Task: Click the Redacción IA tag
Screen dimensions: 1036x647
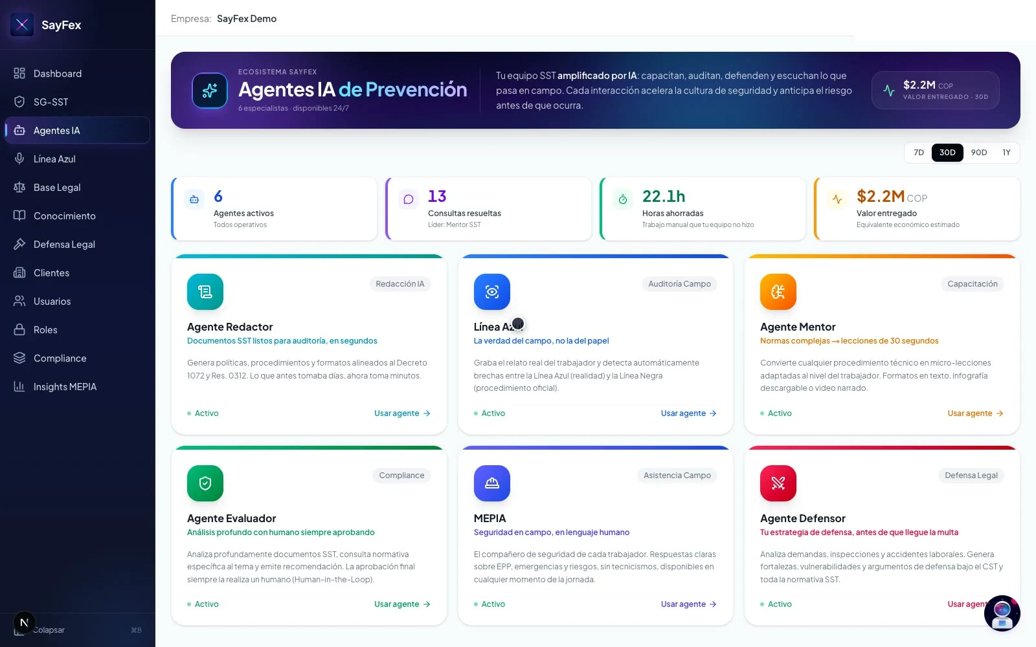Action: [400, 284]
